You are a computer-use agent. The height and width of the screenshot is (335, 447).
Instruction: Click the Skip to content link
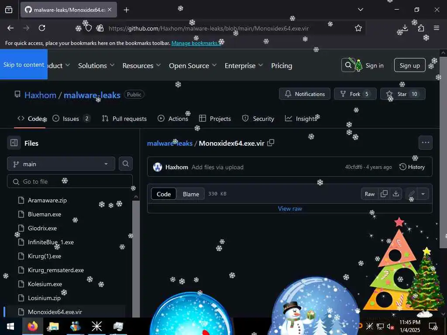point(24,65)
